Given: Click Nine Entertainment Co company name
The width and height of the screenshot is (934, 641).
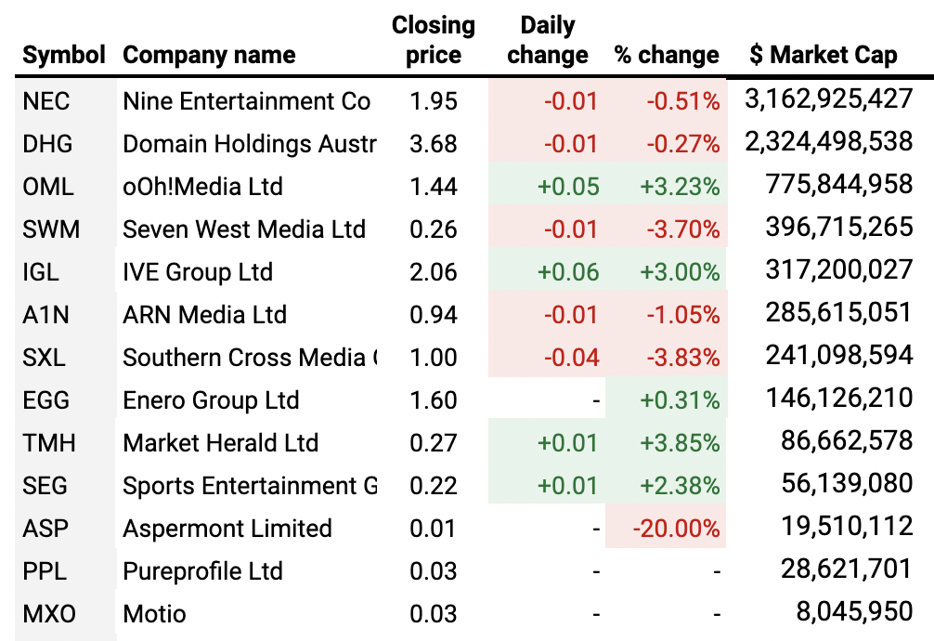Looking at the screenshot, I should point(246,100).
